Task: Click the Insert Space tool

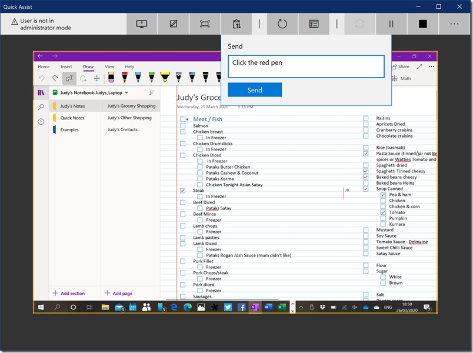Action: (96, 78)
